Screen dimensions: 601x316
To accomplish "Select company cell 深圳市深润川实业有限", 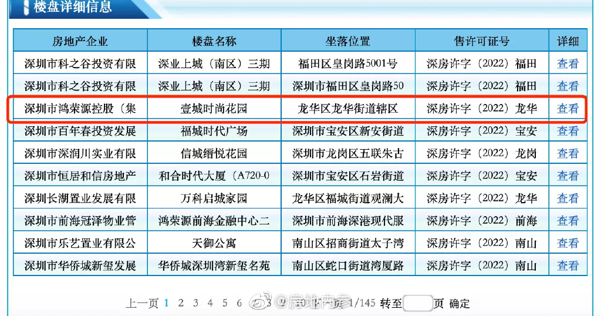I will 80,154.
